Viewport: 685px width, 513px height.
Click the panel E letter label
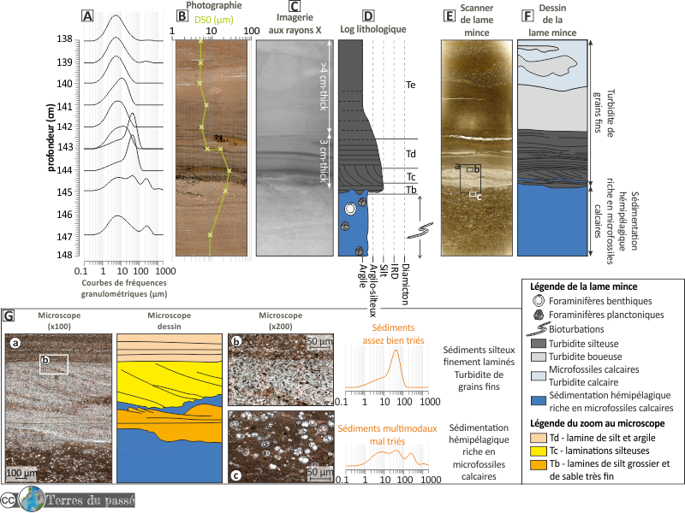pos(449,16)
